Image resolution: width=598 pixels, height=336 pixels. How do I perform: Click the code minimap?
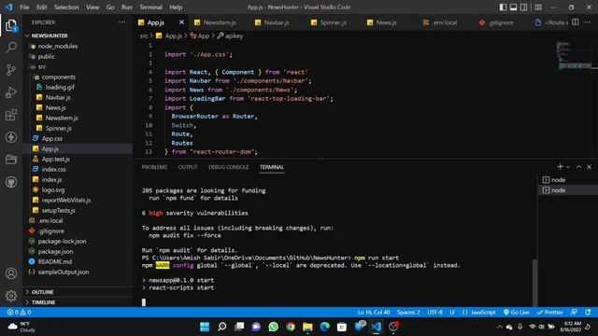point(574,56)
